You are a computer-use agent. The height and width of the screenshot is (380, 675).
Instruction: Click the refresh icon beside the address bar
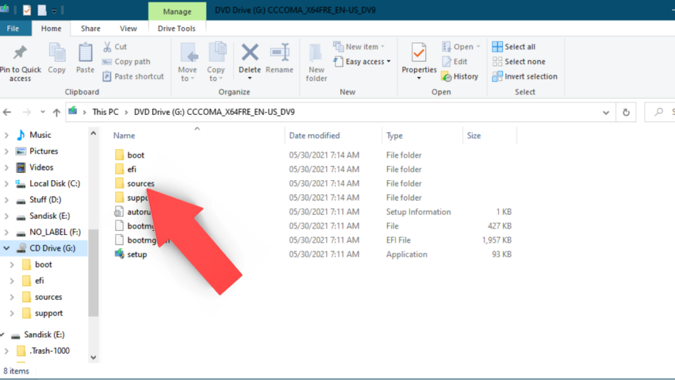click(626, 112)
